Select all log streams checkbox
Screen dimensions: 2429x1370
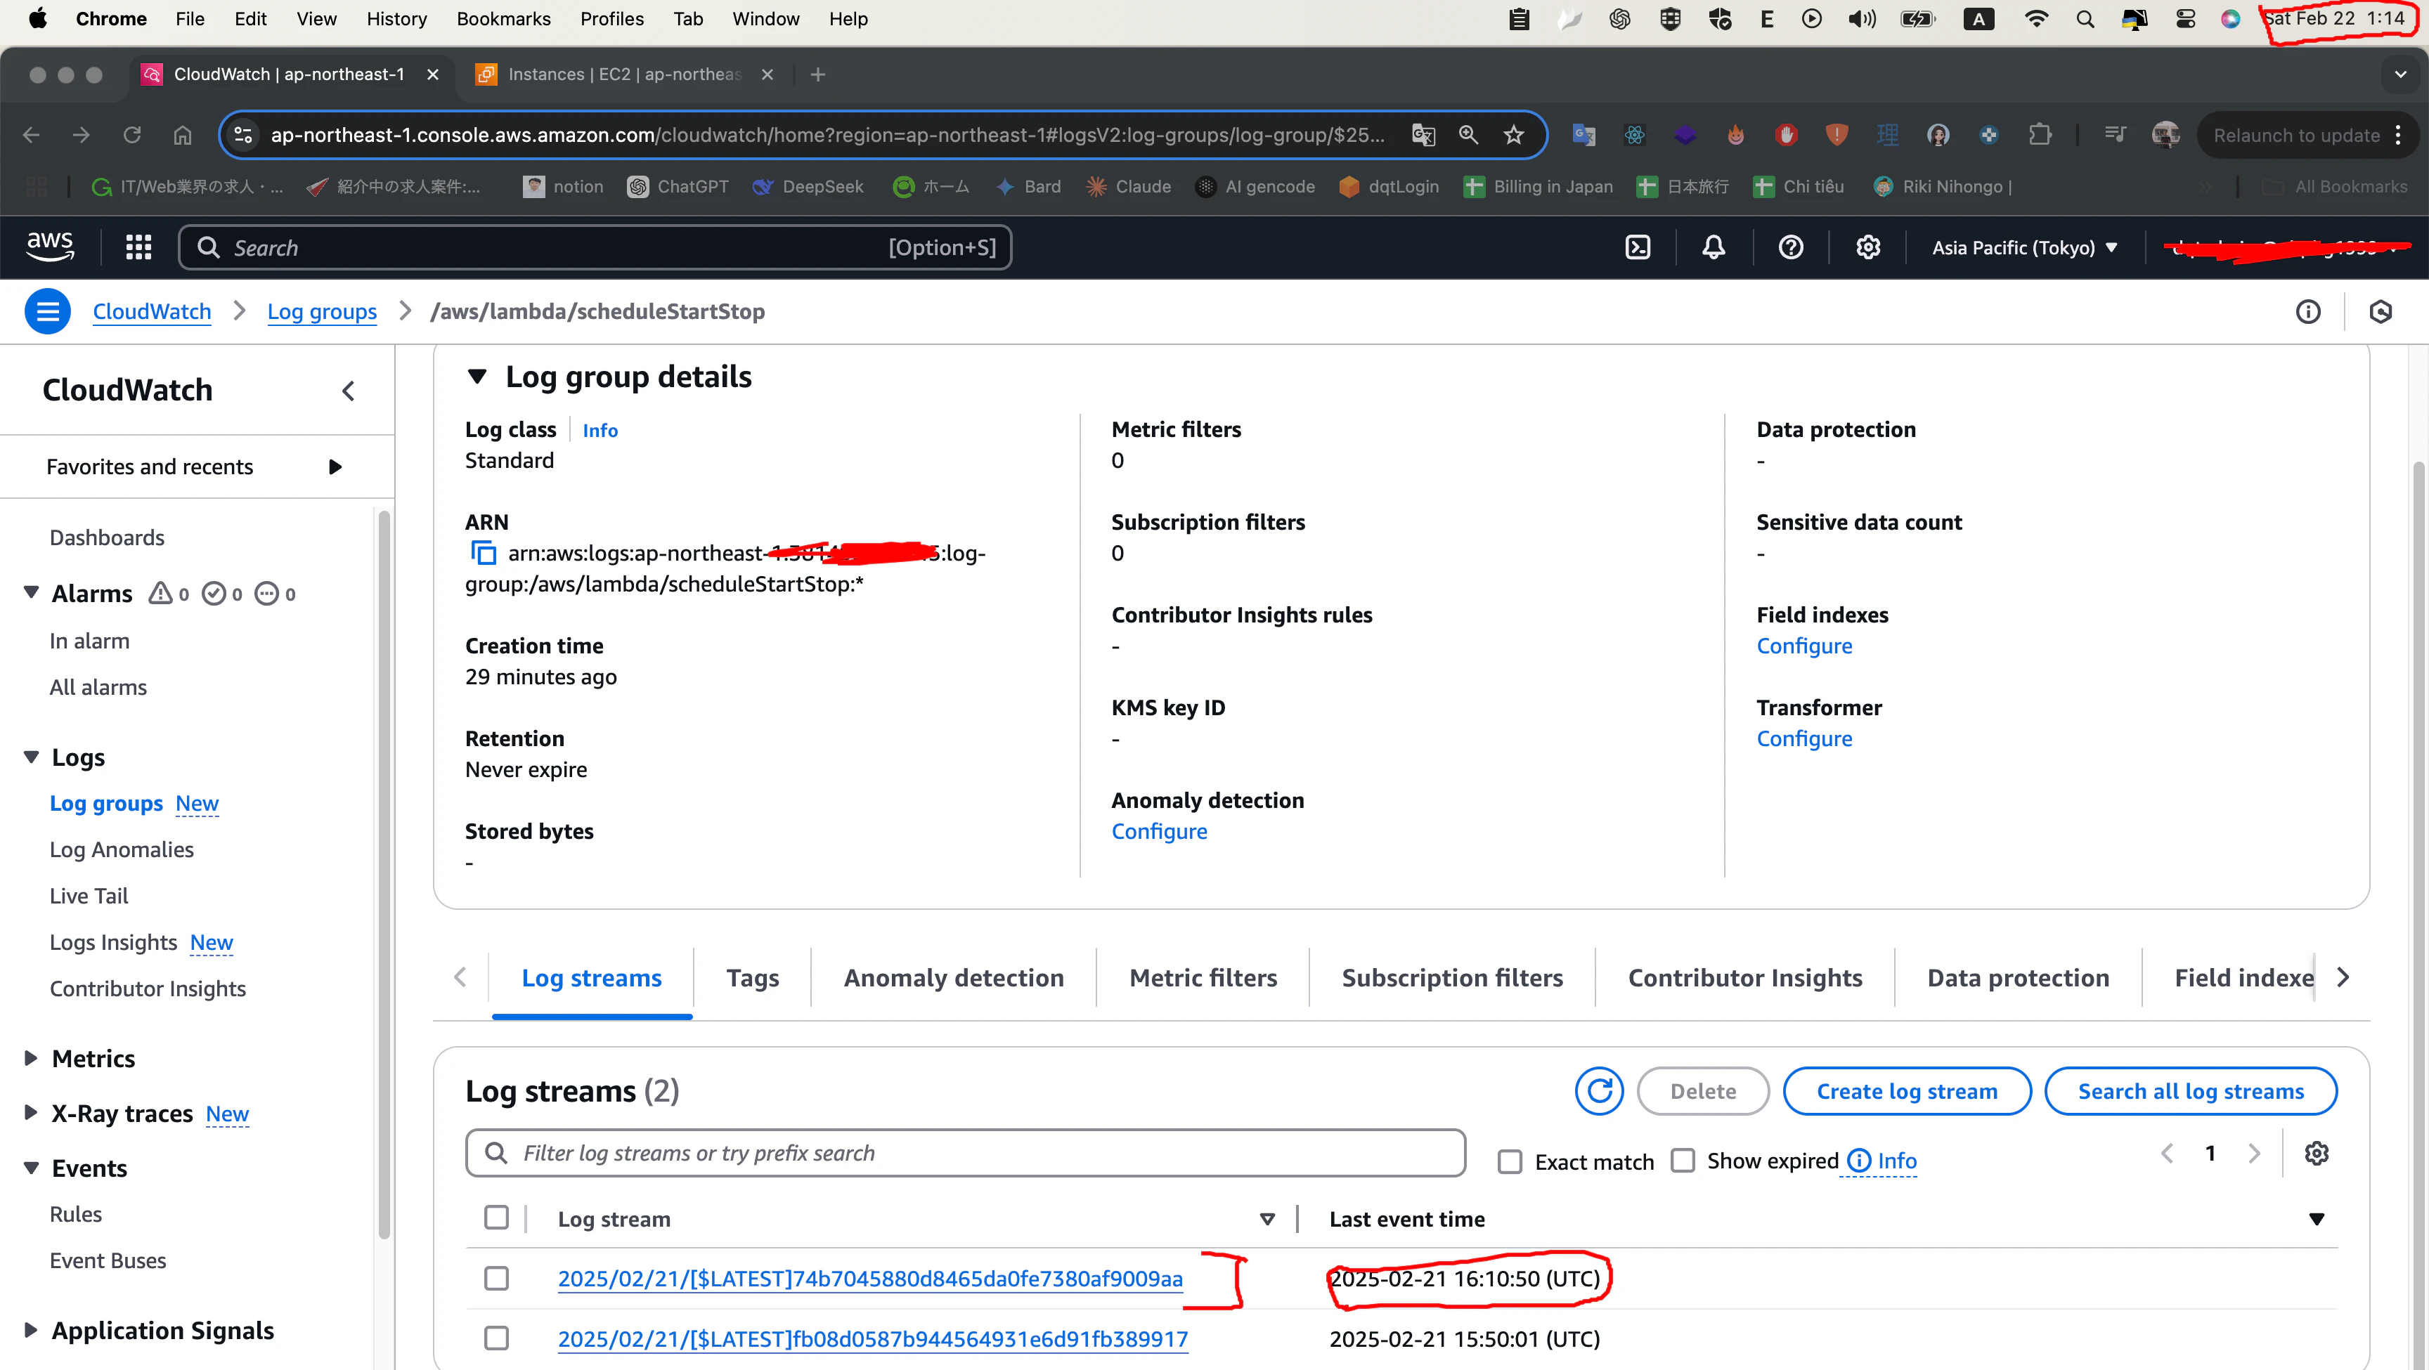496,1218
